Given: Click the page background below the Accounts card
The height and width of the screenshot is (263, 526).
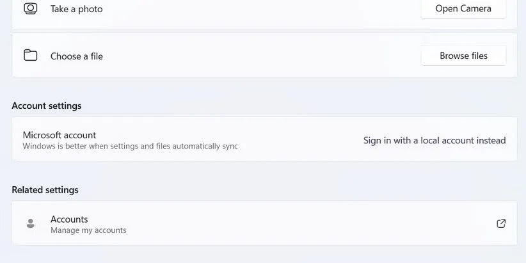Looking at the screenshot, I should point(256,255).
